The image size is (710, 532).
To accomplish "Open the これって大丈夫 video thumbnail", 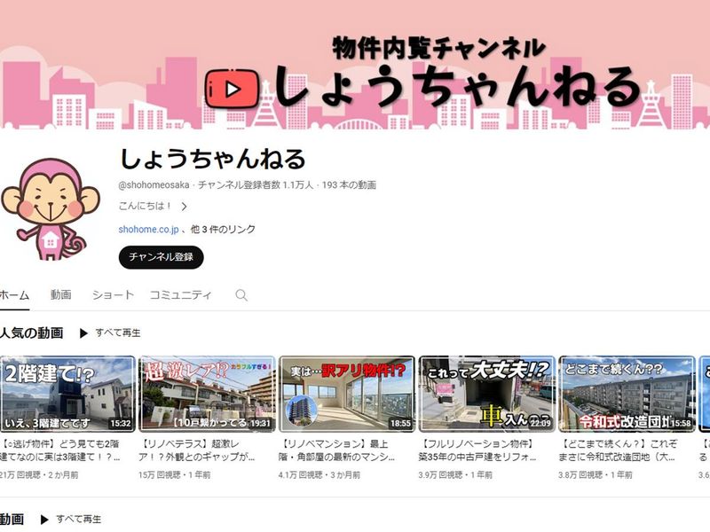I will pyautogui.click(x=486, y=394).
